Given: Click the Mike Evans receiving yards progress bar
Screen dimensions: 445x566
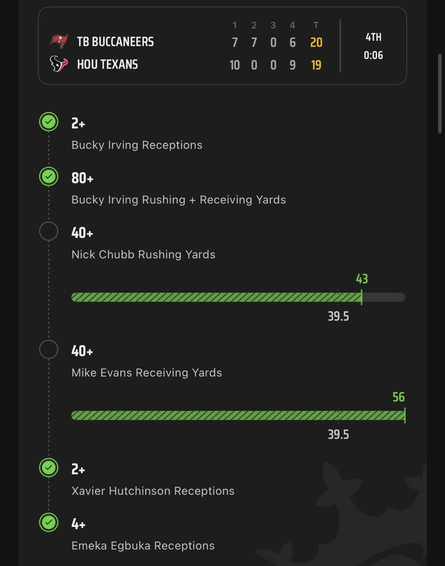Looking at the screenshot, I should tap(238, 416).
